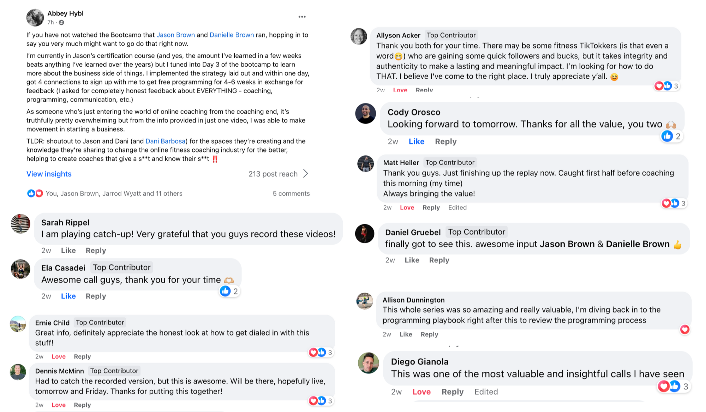706x412 pixels.
Task: Click heart reaction on Allison Dunnington's comment
Action: (685, 329)
